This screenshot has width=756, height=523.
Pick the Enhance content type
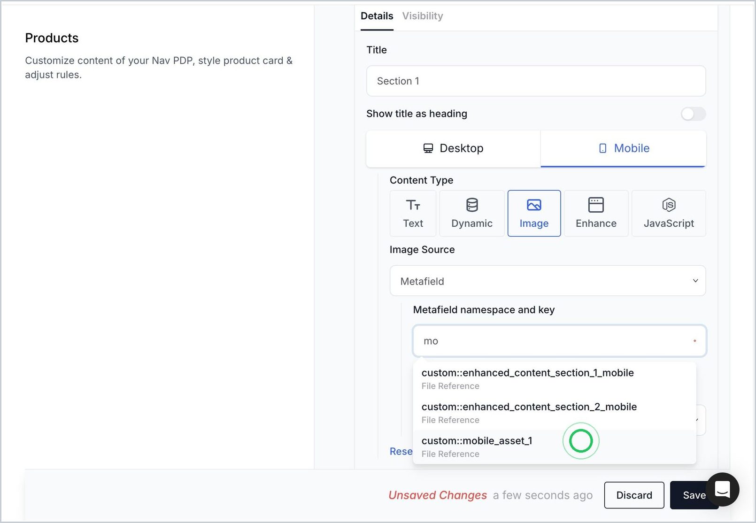click(596, 213)
